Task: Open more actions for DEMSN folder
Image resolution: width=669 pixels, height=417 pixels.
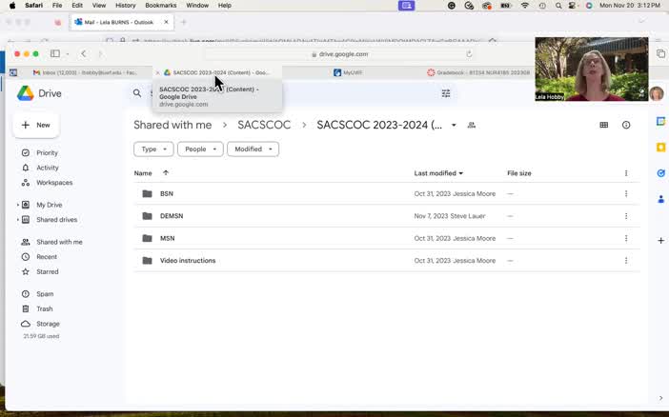Action: [626, 216]
